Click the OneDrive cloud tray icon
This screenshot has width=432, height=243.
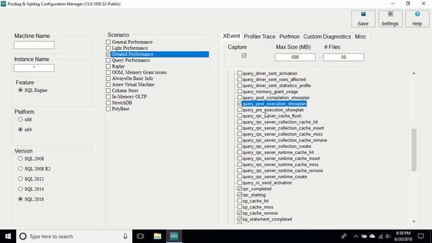(372, 236)
